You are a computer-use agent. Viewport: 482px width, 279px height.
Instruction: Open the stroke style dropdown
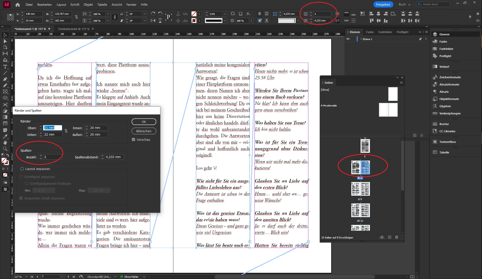pyautogui.click(x=225, y=21)
